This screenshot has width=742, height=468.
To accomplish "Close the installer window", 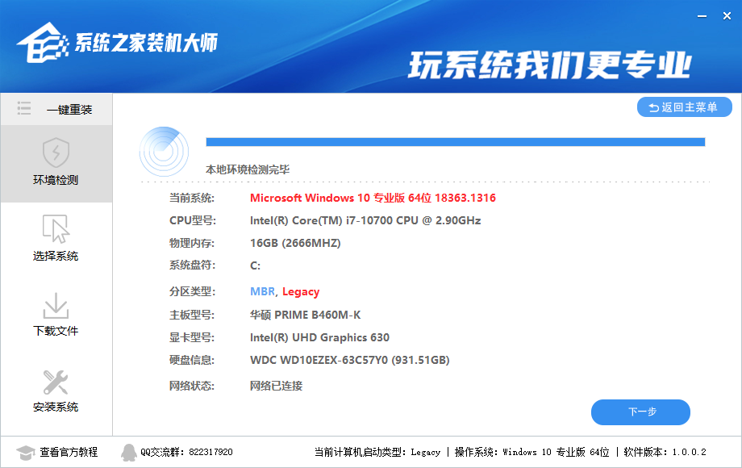I will pyautogui.click(x=727, y=16).
